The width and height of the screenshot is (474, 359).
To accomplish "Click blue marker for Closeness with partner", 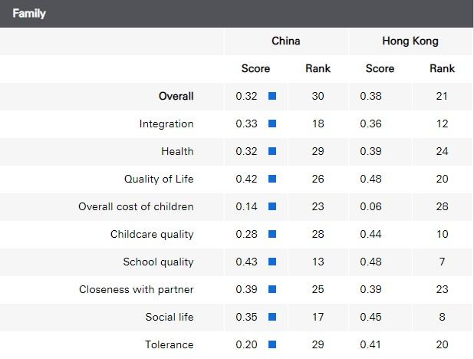I will click(272, 290).
